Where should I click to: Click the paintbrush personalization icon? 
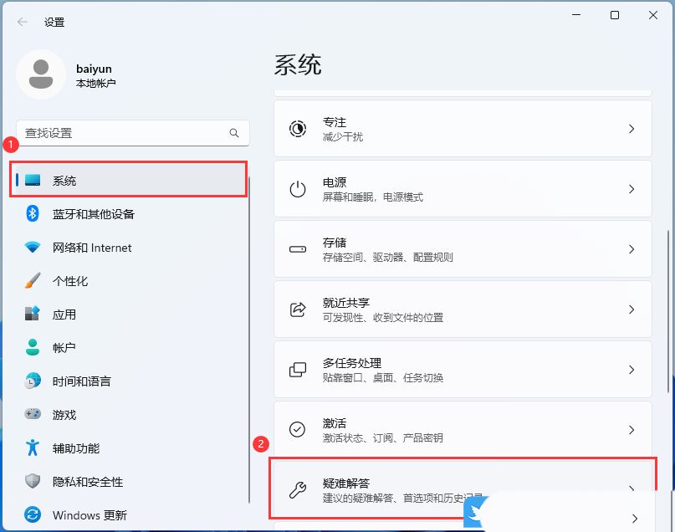[33, 280]
